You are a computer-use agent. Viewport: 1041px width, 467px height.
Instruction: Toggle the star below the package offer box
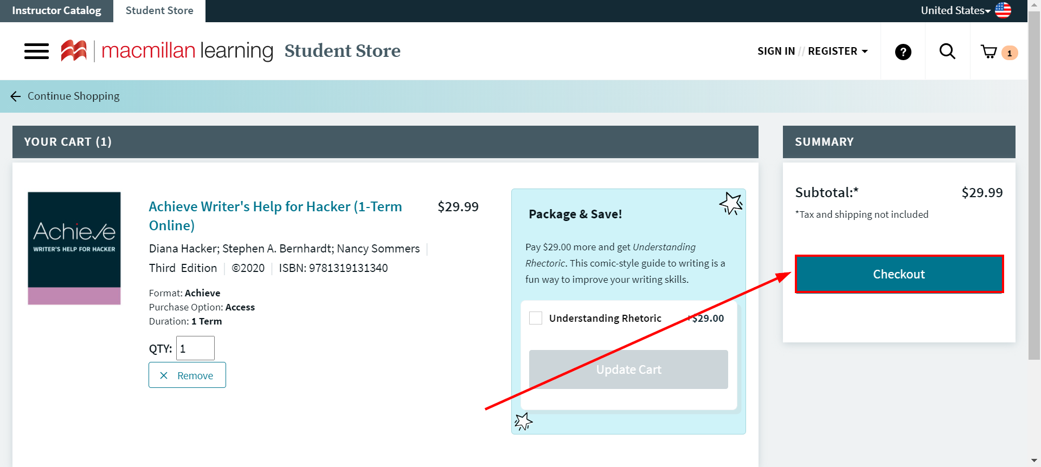point(524,421)
